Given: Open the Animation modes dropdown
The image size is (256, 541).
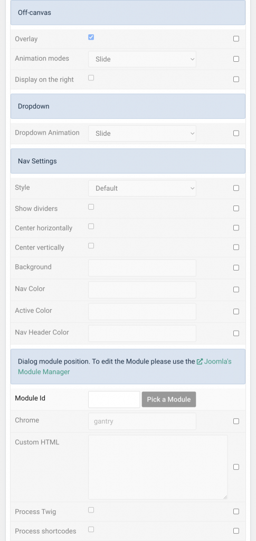Looking at the screenshot, I should tap(142, 59).
